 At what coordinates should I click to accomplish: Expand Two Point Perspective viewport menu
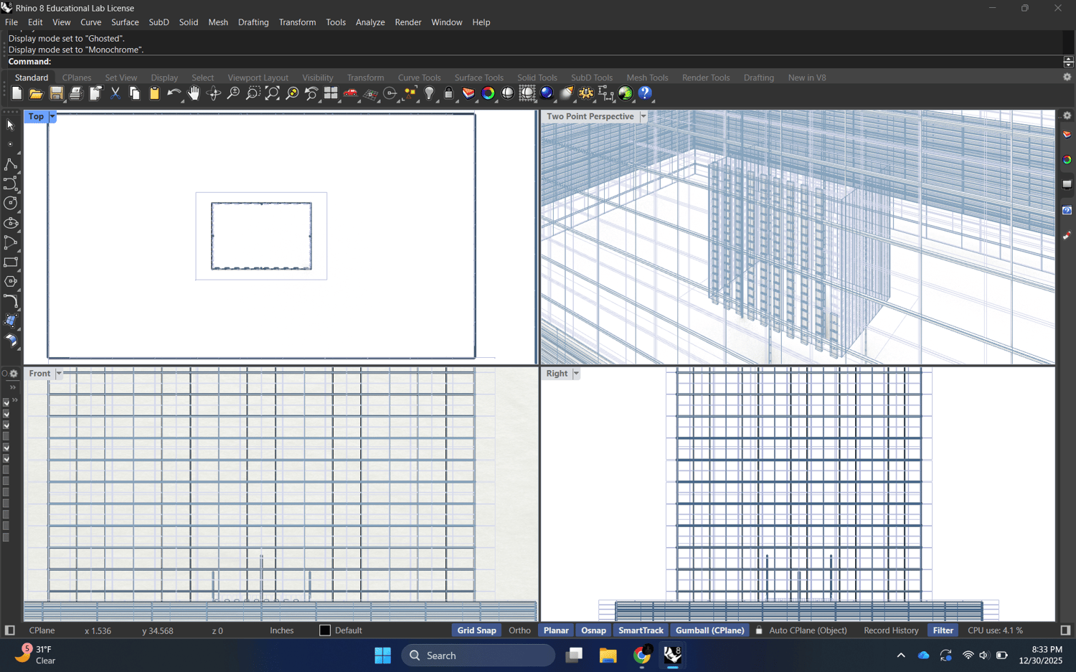coord(643,116)
